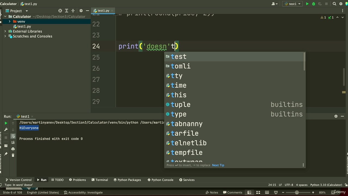Open the IDE settings gear in top toolbar

tap(341, 4)
